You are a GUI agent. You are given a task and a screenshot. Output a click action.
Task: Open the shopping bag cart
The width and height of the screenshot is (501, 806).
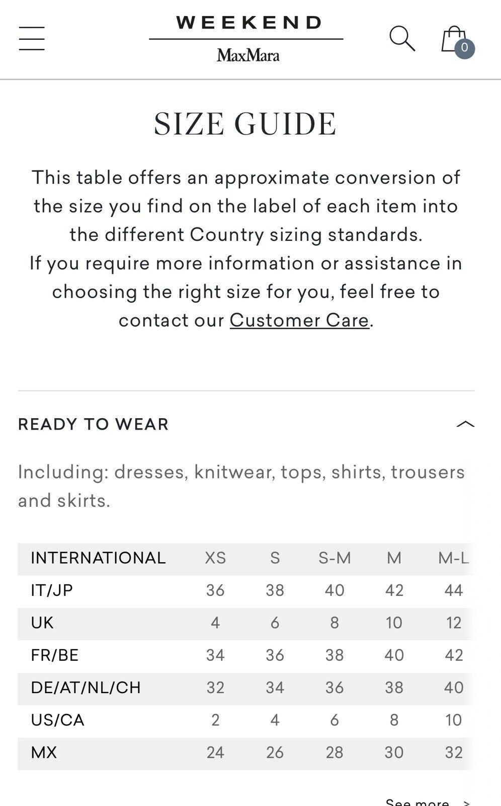point(453,39)
